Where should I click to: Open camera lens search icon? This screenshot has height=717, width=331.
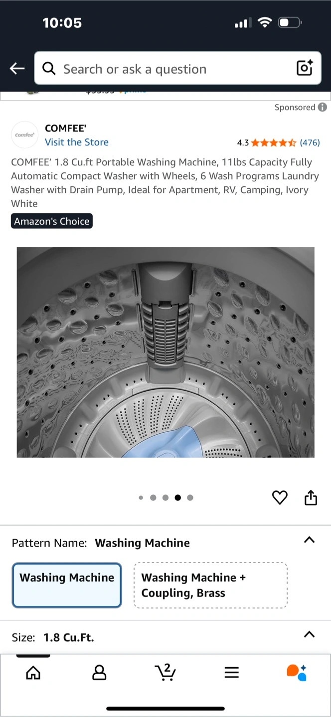point(305,68)
